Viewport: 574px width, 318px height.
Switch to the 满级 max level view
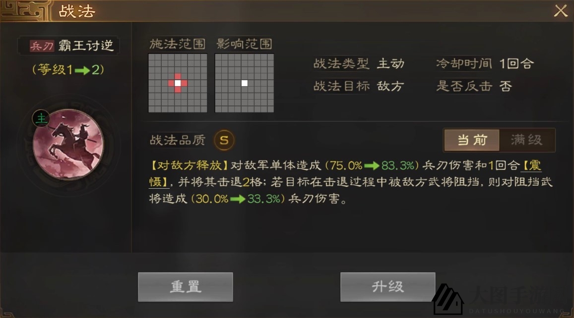click(527, 140)
